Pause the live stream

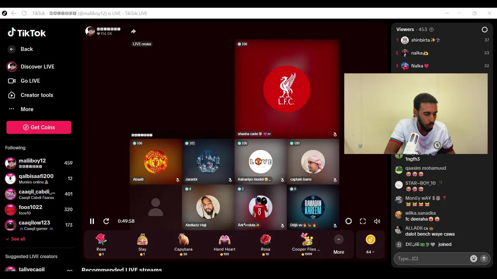pyautogui.click(x=92, y=221)
